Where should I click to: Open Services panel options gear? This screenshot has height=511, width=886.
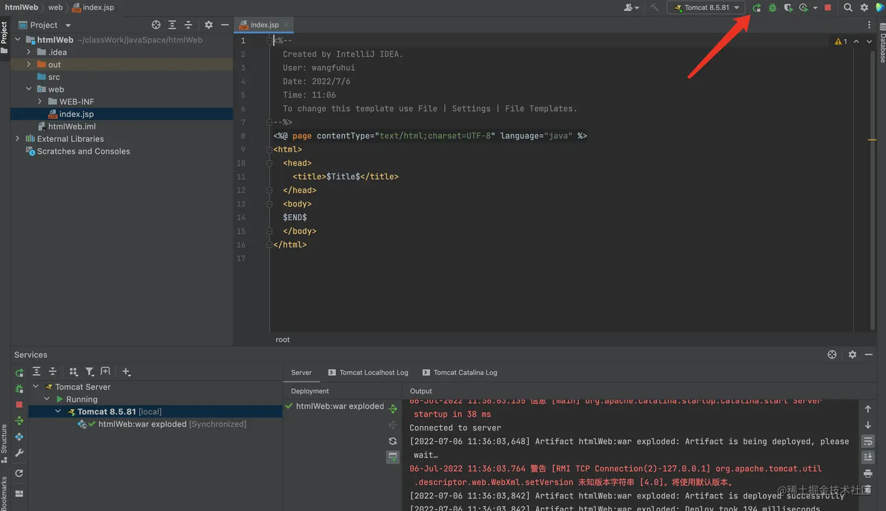tap(853, 354)
